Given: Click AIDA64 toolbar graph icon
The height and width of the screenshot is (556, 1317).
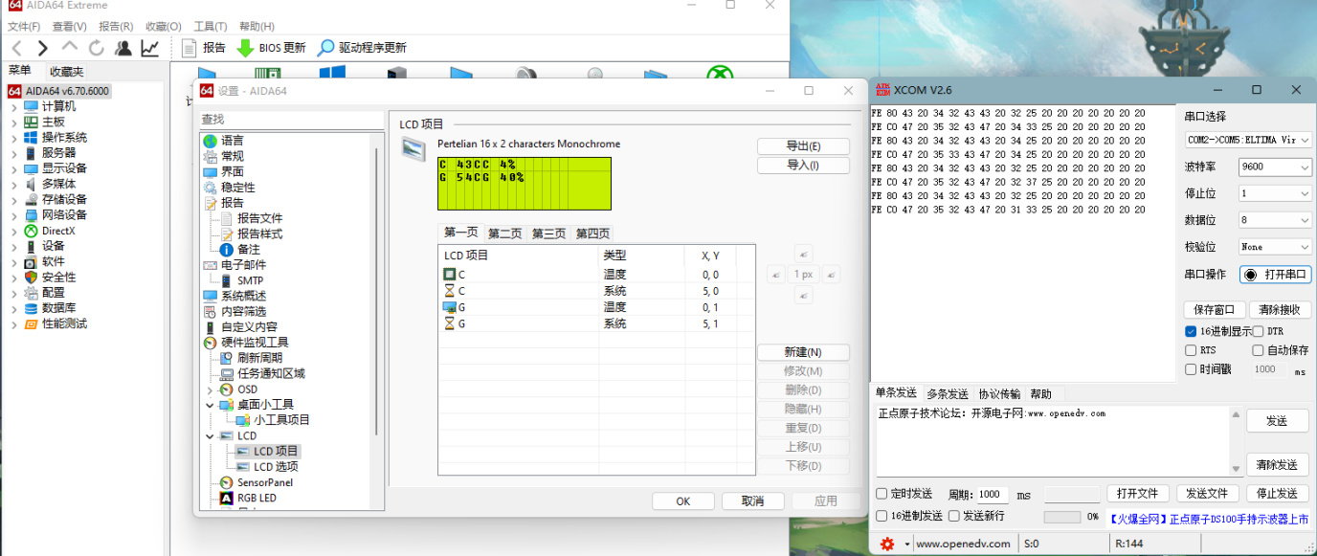Looking at the screenshot, I should tap(150, 48).
